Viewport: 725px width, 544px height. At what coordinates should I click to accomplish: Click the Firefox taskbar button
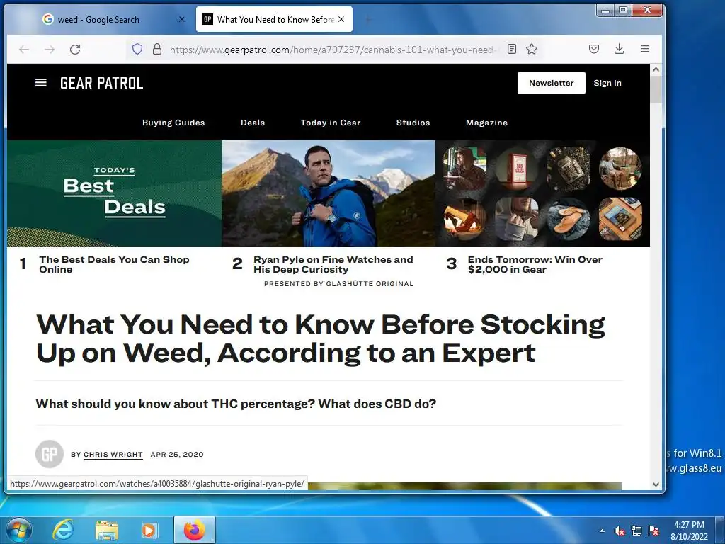(194, 530)
